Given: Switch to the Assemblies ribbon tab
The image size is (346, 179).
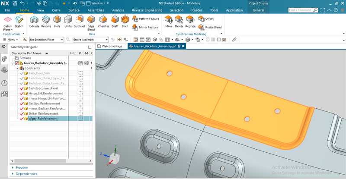Looking at the screenshot, I should tap(96, 9).
